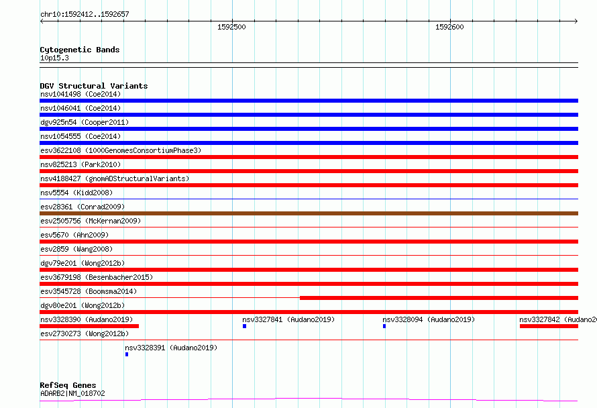The height and width of the screenshot is (408, 597).
Task: Open the nsv4188427 (gnomADStructuralVariants) label
Action: 115,178
